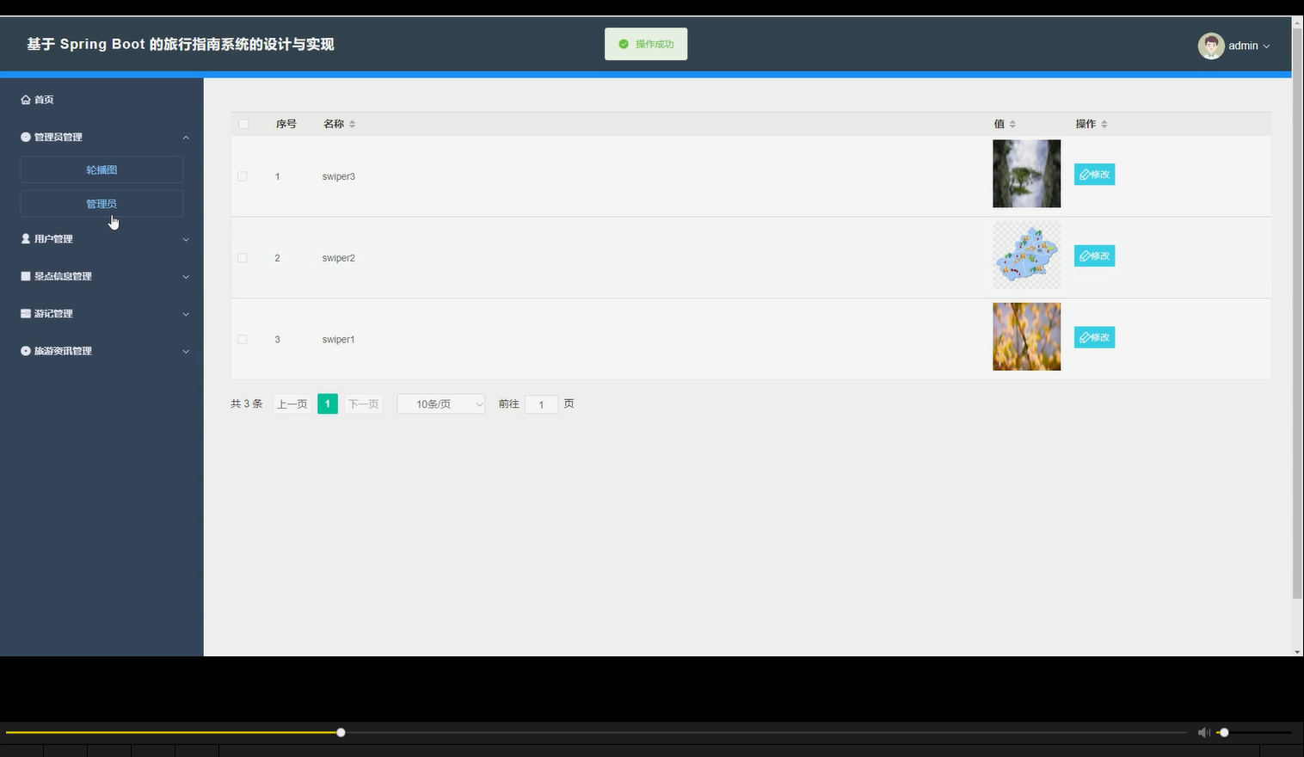Screen dimensions: 1304x757
Task: Click the volume speaker icon in player bar
Action: (1203, 732)
